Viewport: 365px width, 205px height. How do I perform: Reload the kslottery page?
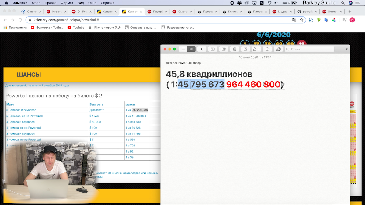(20, 20)
